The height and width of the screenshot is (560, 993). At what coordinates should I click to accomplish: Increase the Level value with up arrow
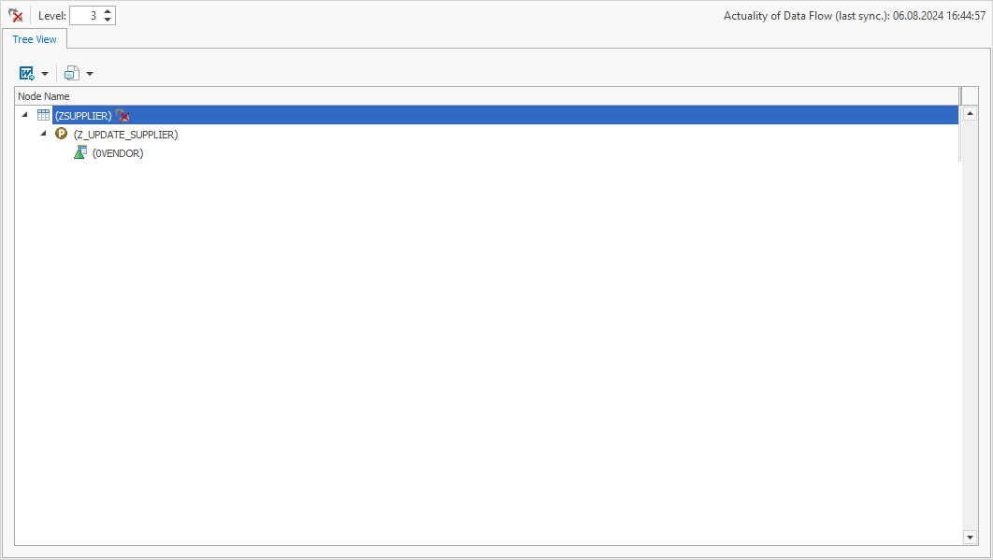pos(108,11)
